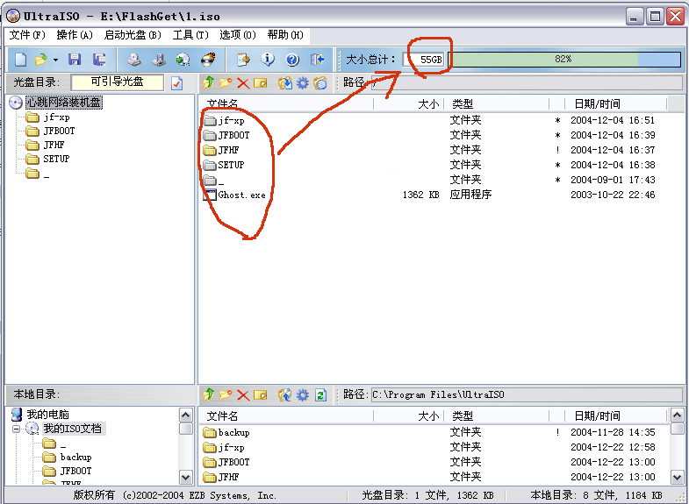The height and width of the screenshot is (504, 689).
Task: Open the 选项(O) menu
Action: click(x=238, y=35)
